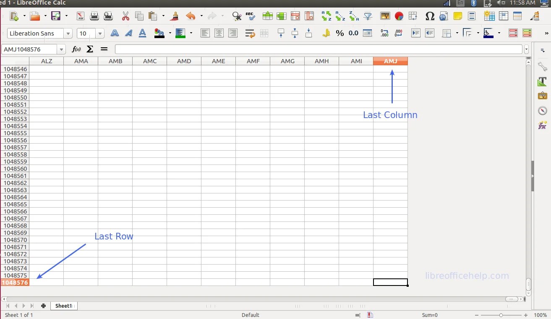Insert a chart into the sheet
The image size is (551, 319).
pos(399,16)
